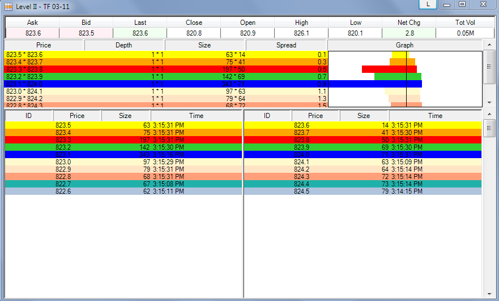Select ask row at price 823.8
Image resolution: width=499 pixels, height=301 pixels.
coord(363,140)
